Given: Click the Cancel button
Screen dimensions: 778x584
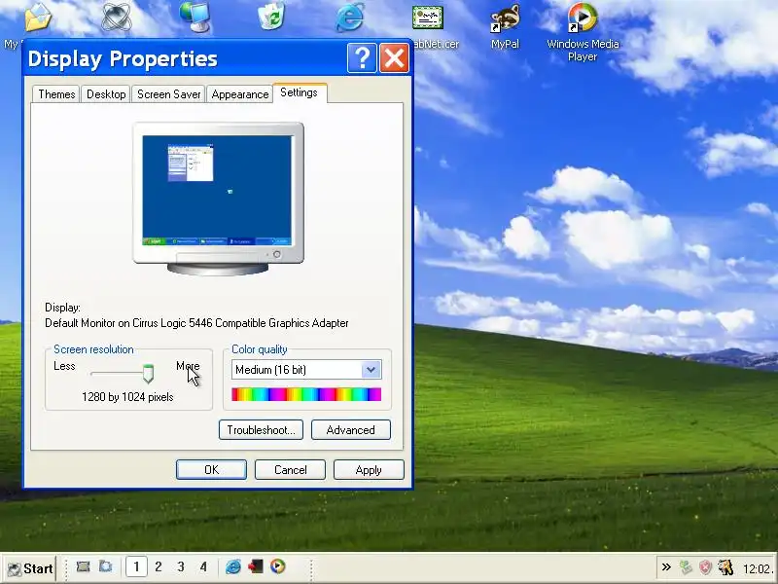Looking at the screenshot, I should pos(290,470).
